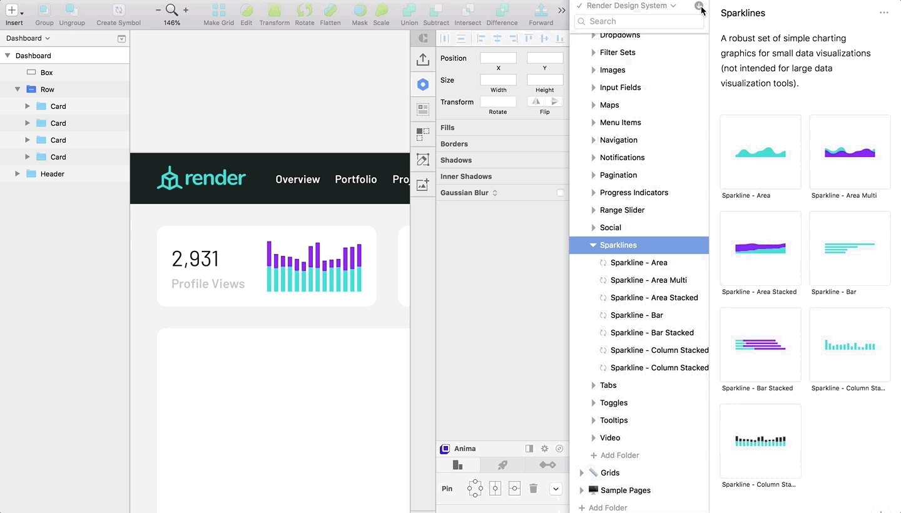This screenshot has width=901, height=513.
Task: Select the Box layer
Action: click(x=64, y=73)
